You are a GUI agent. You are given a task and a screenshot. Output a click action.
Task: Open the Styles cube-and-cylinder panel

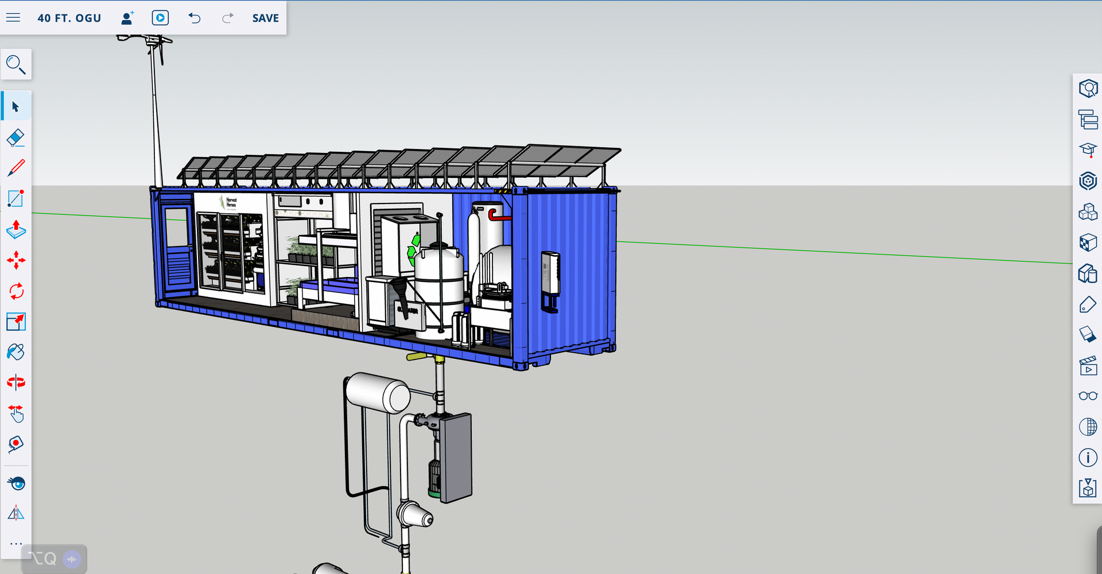tap(1088, 274)
